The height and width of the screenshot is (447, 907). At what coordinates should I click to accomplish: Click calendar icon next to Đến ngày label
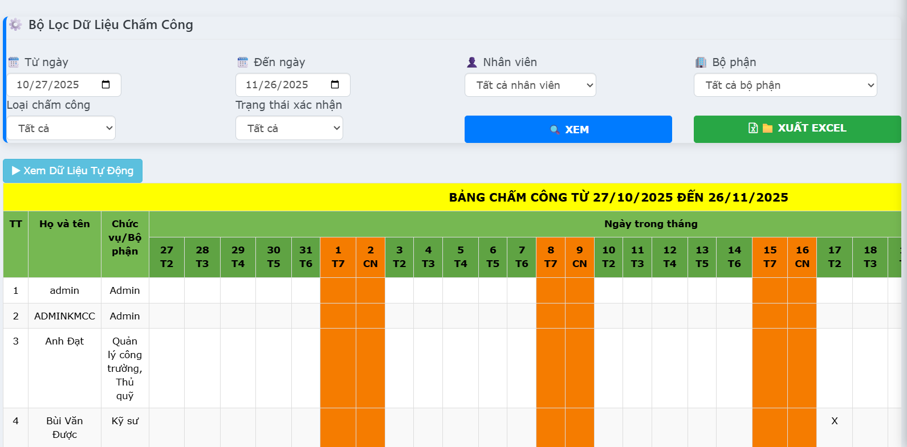[243, 62]
